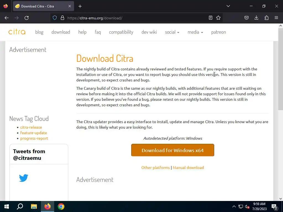This screenshot has height=212, width=283.
Task: Open the faq nav item
Action: pyautogui.click(x=98, y=32)
